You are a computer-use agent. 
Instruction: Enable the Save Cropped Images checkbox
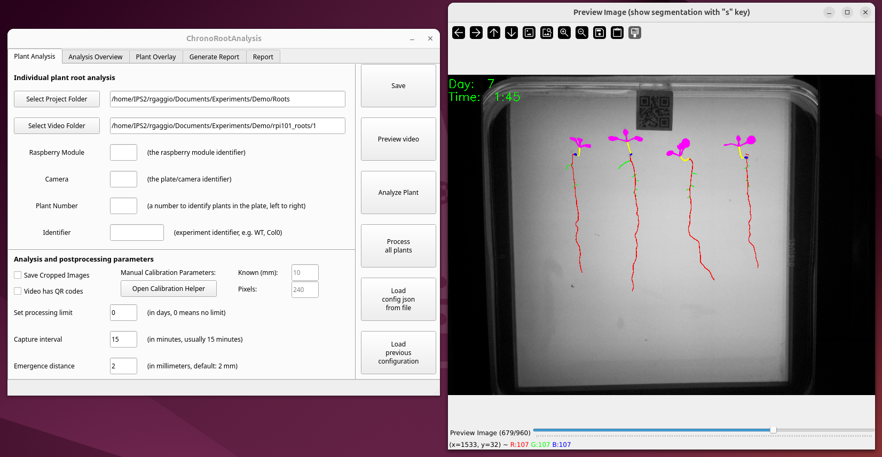click(18, 275)
